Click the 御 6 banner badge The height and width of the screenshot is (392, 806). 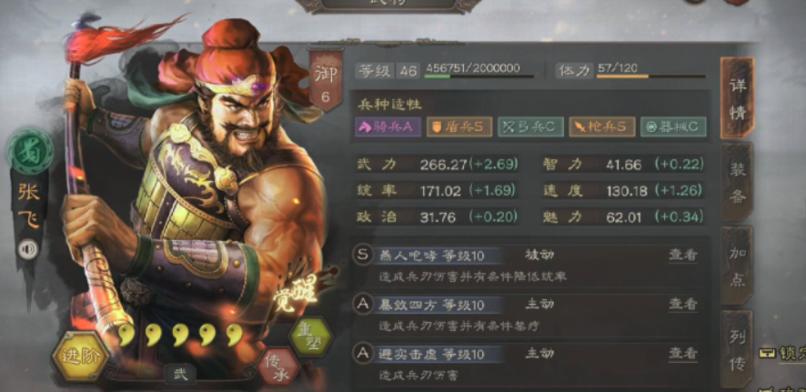[x=326, y=80]
